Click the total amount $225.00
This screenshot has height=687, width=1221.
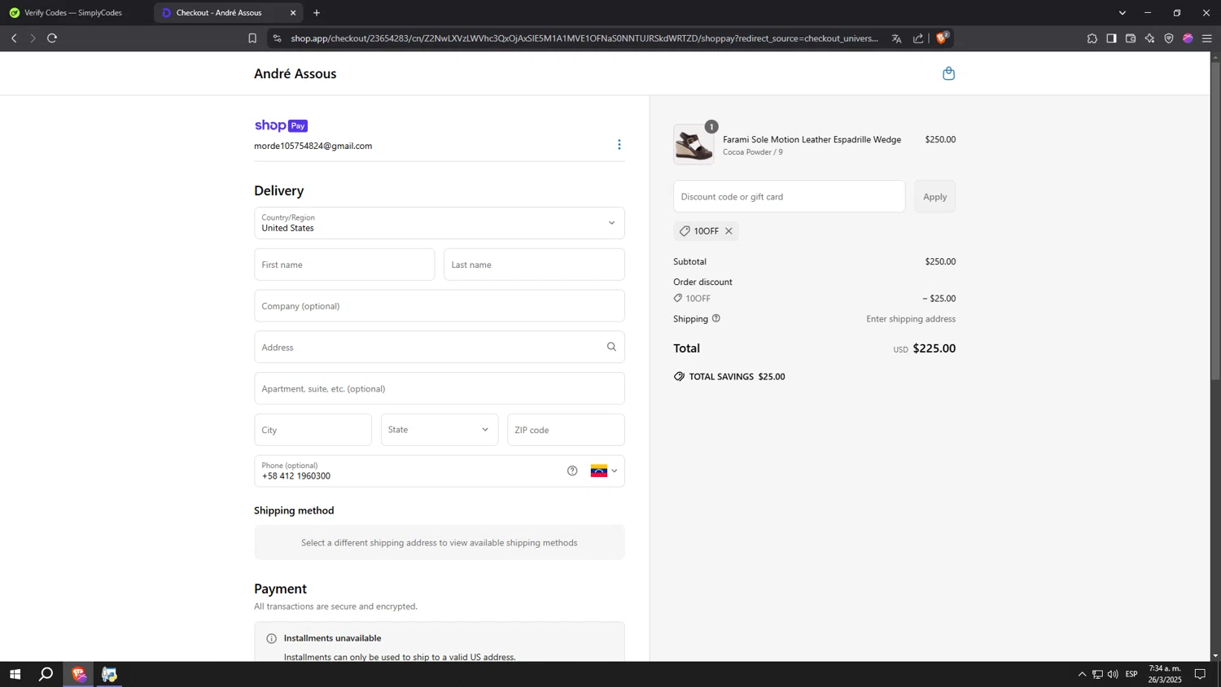tap(934, 348)
